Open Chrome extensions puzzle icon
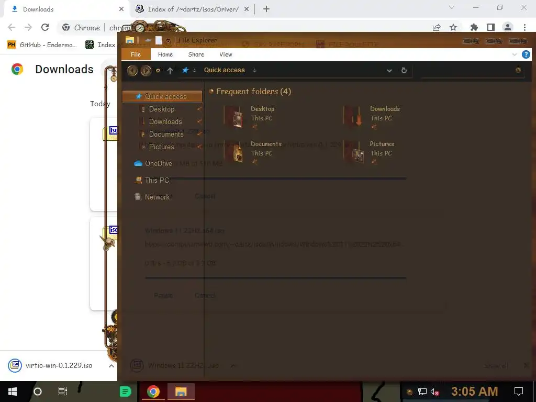Image resolution: width=536 pixels, height=402 pixels. (474, 27)
